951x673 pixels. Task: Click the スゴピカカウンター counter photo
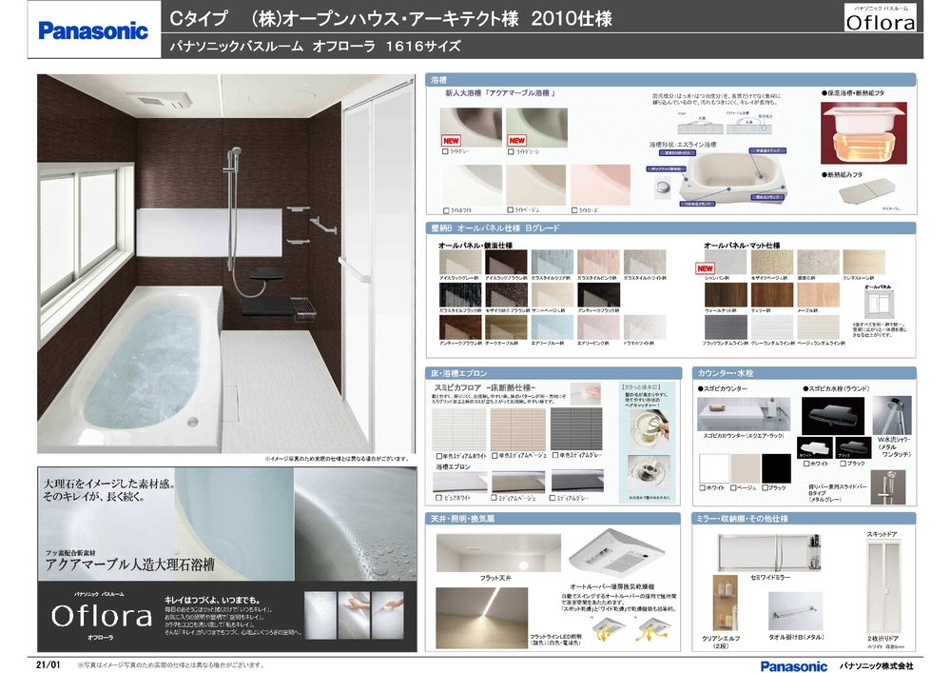click(745, 414)
